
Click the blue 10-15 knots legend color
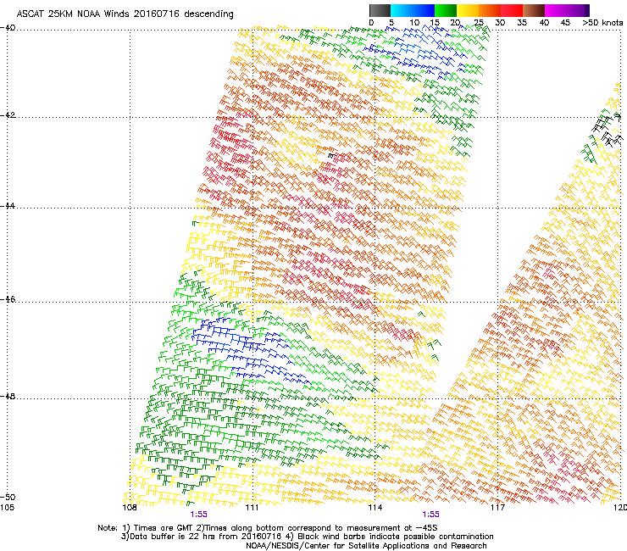(x=424, y=10)
